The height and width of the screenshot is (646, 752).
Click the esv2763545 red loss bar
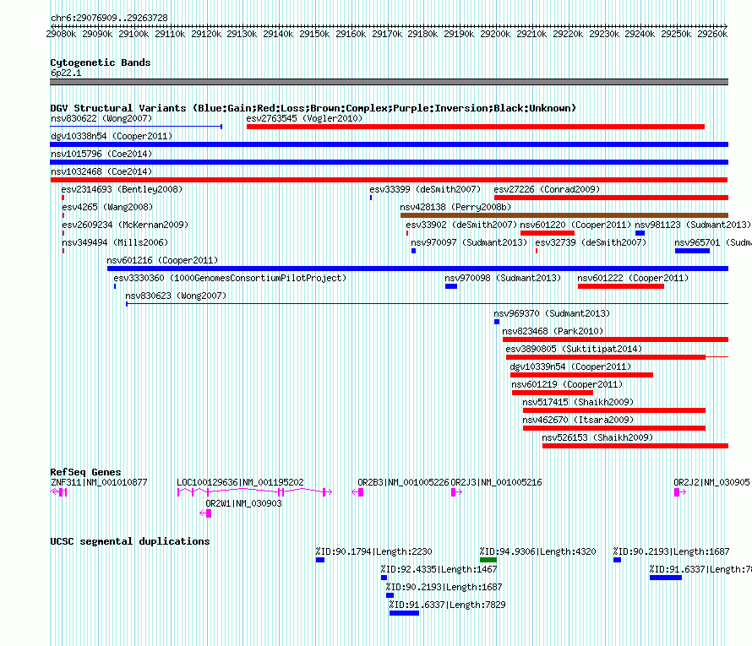476,127
